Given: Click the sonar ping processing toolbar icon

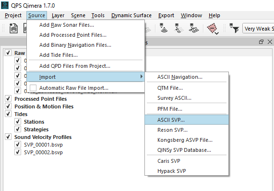Looking at the screenshot, I should (x=164, y=28).
